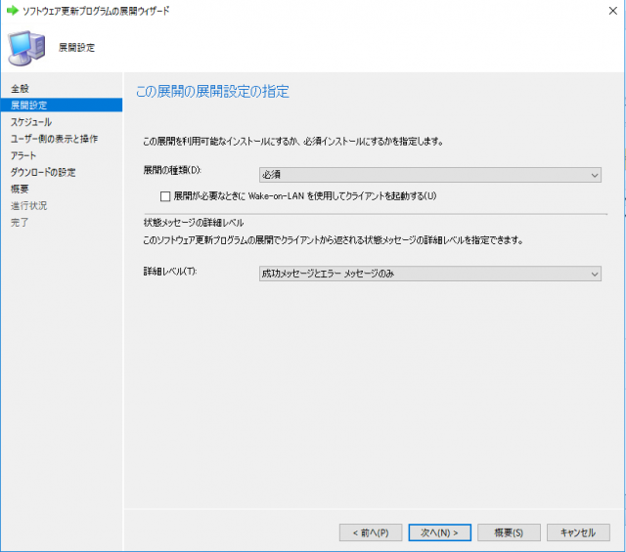Image resolution: width=626 pixels, height=552 pixels.
Task: Open the 展開の種類 dropdown set to 必須
Action: 428,174
